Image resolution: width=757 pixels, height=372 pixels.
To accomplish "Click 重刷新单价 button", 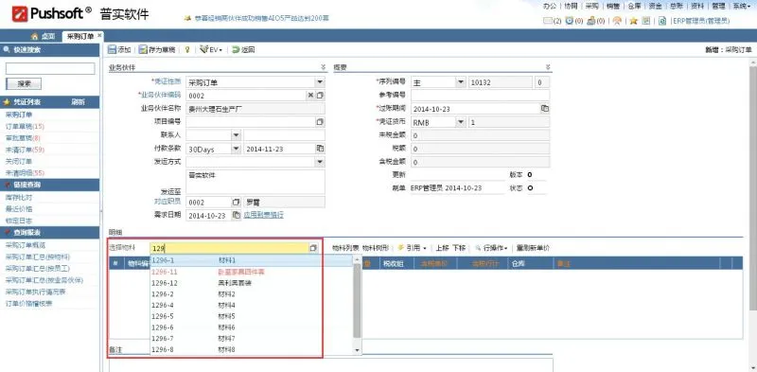I will 533,248.
